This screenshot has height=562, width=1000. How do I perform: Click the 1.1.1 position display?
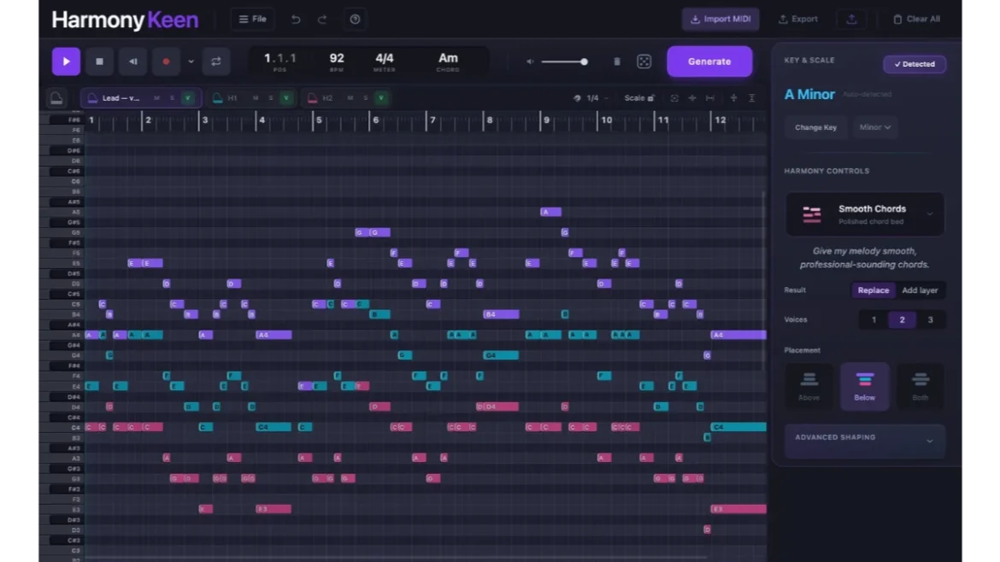(x=280, y=61)
